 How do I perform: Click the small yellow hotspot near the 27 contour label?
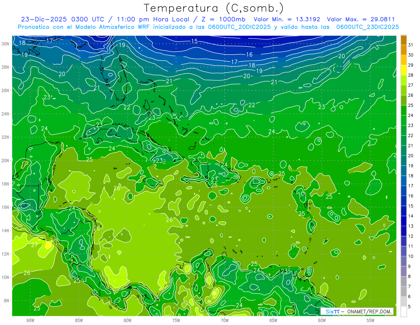pyautogui.click(x=48, y=245)
